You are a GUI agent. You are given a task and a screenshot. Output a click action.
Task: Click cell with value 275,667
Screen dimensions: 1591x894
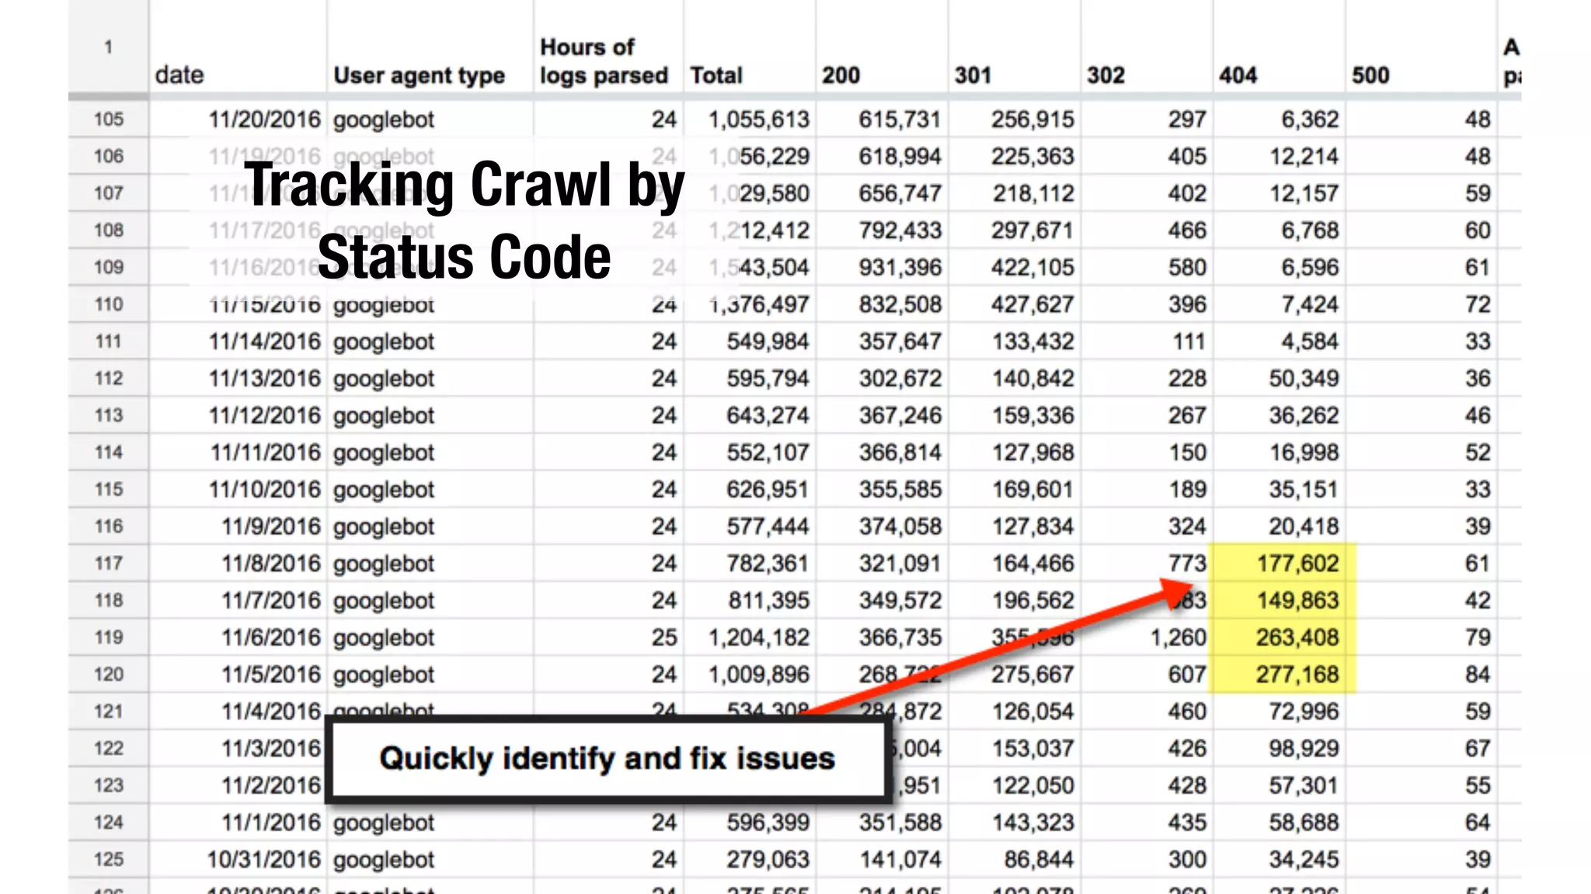[x=1014, y=674]
